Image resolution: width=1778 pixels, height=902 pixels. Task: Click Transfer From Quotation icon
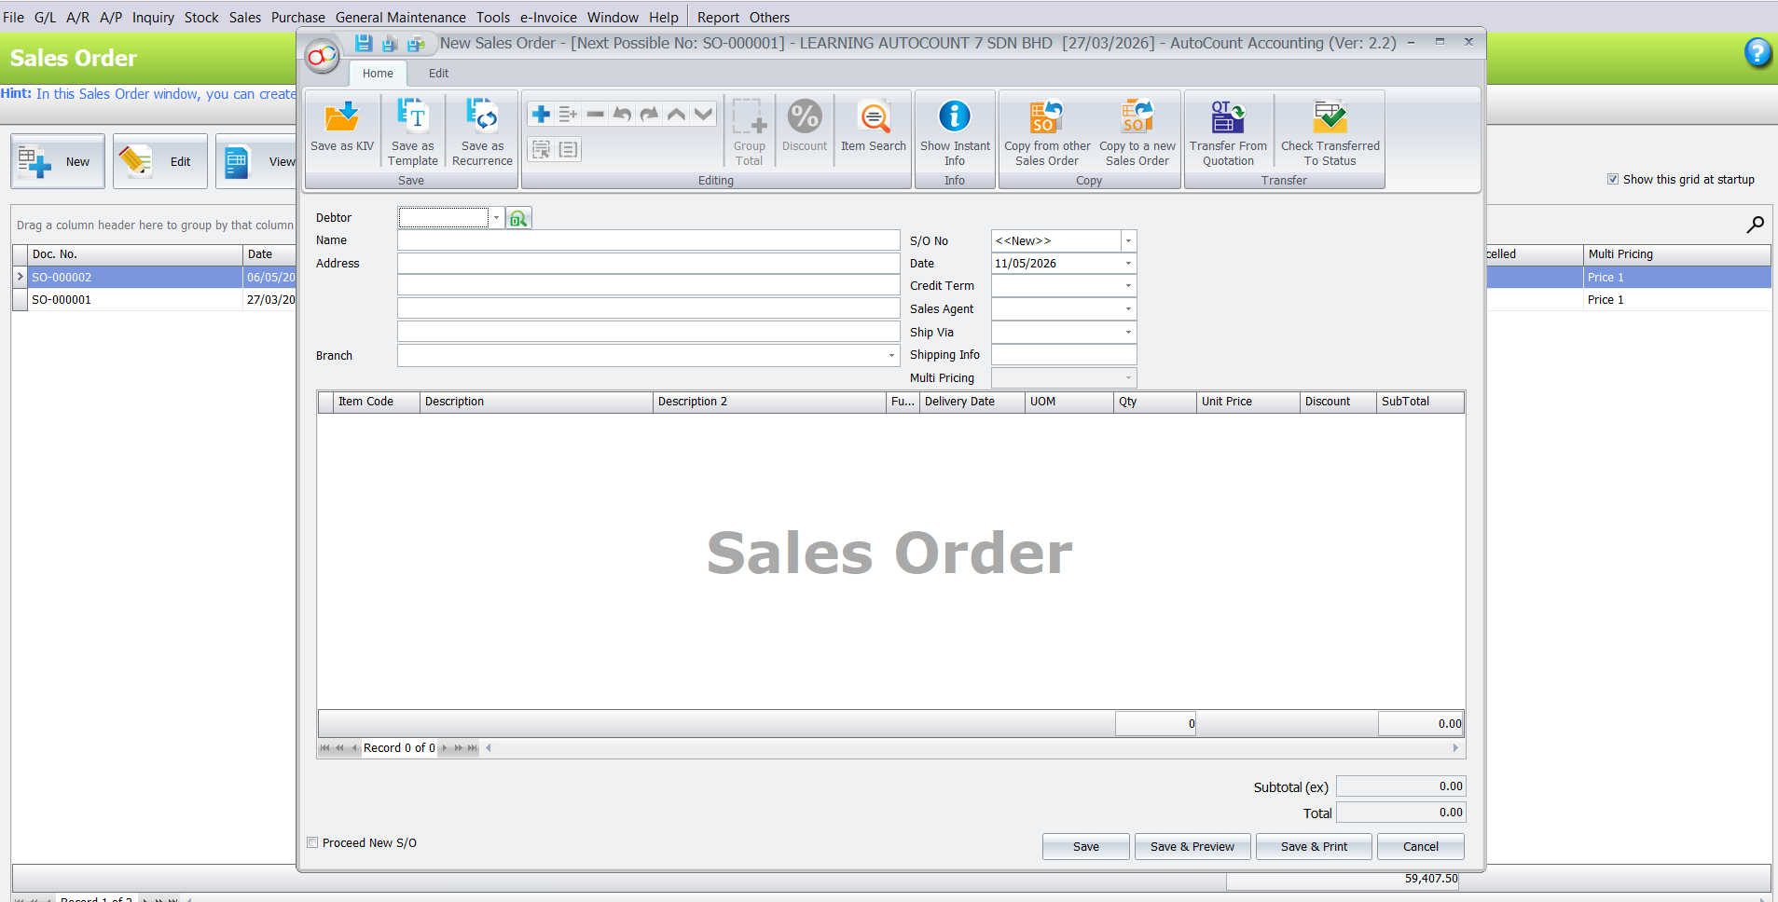coord(1228,116)
